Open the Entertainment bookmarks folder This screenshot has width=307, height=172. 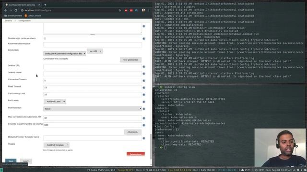13,16
